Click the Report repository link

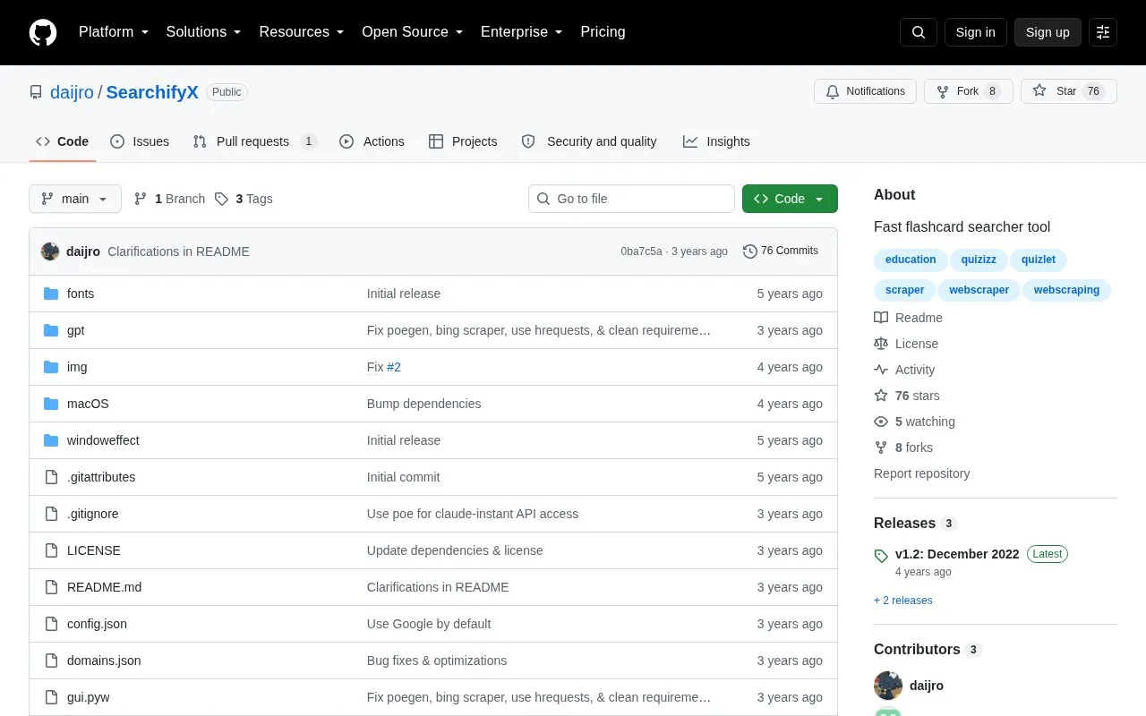(x=921, y=473)
